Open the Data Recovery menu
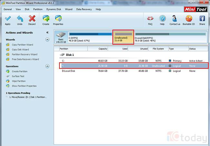 [84, 9]
